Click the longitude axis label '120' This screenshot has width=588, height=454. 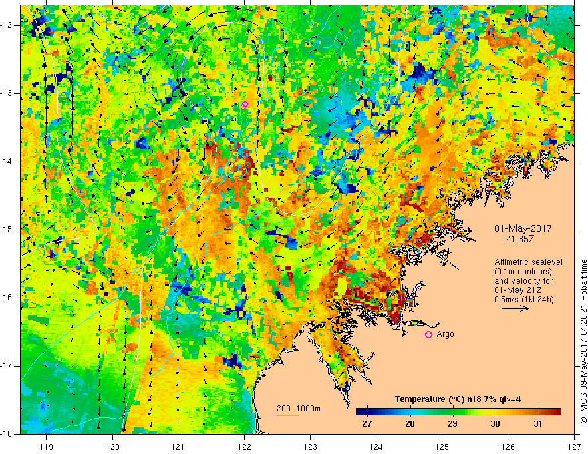click(112, 447)
